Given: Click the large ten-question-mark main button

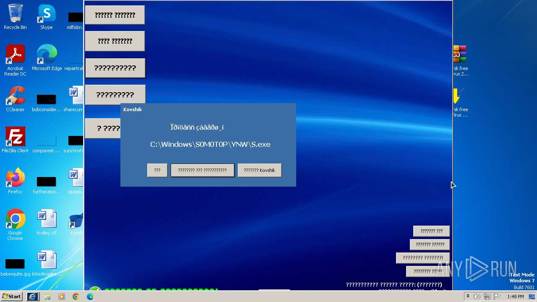Looking at the screenshot, I should coord(115,68).
